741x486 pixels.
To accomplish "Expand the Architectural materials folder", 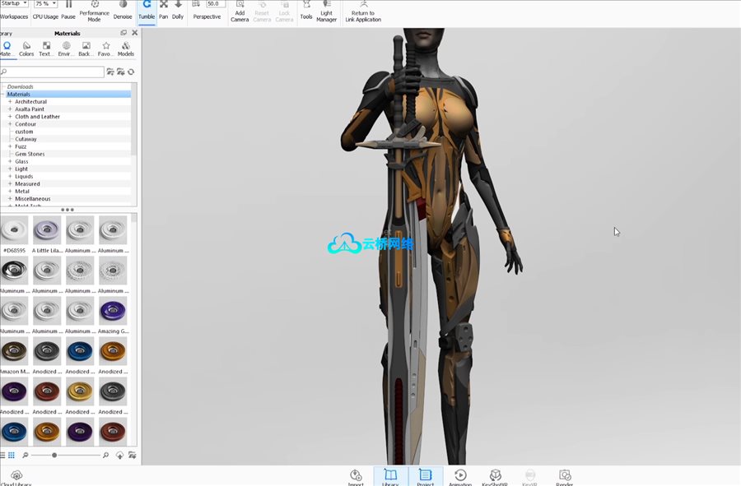I will point(10,102).
